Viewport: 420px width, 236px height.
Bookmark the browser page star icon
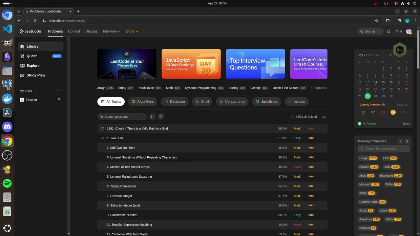(377, 21)
